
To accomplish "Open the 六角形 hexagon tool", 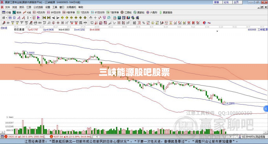I will tap(152, 13).
